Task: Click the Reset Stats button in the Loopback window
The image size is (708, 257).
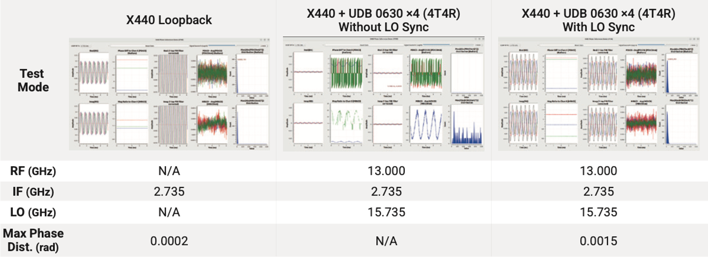Action: (150, 46)
